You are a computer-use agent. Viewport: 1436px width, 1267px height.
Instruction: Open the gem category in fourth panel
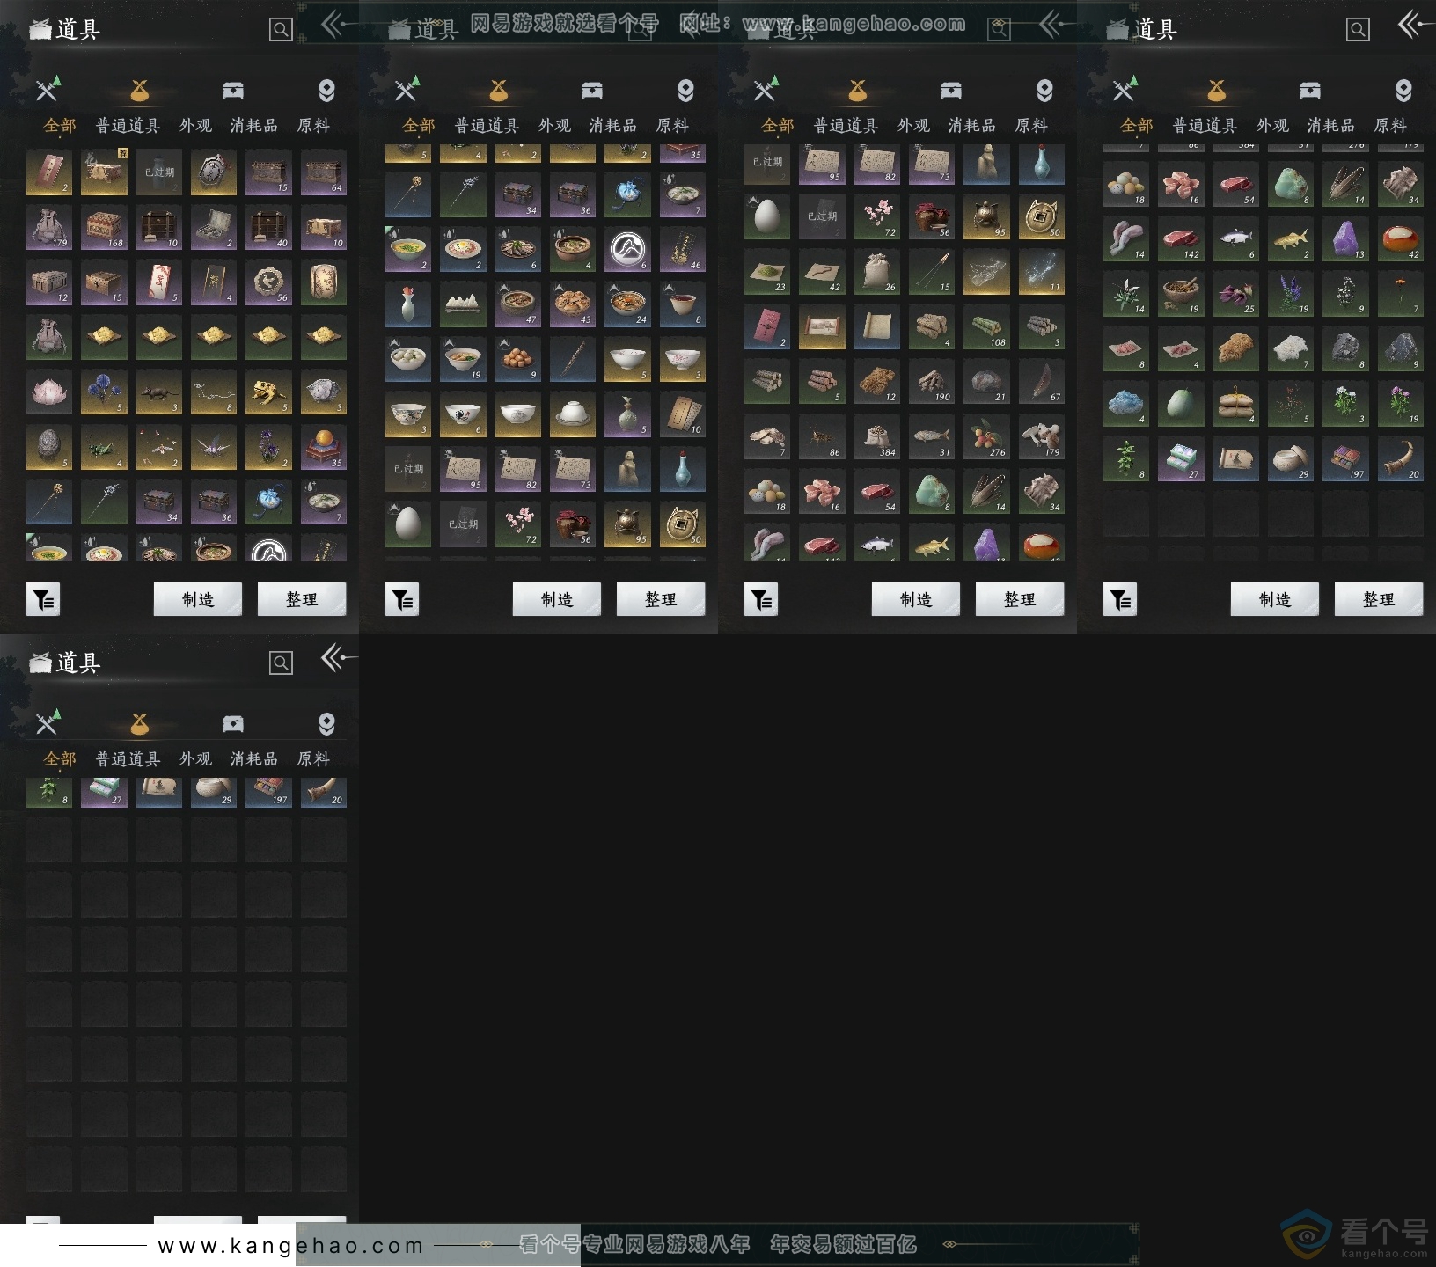pyautogui.click(x=1403, y=90)
